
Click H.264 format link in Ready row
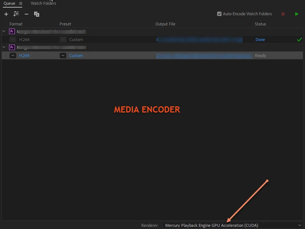(24, 56)
